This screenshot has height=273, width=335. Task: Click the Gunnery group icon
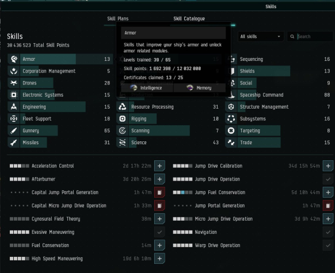[x=14, y=130]
